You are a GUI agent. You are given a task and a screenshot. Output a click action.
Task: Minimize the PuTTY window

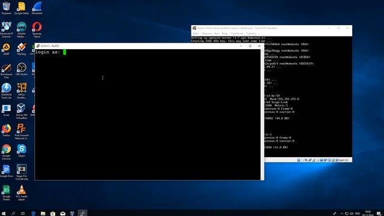pos(241,46)
